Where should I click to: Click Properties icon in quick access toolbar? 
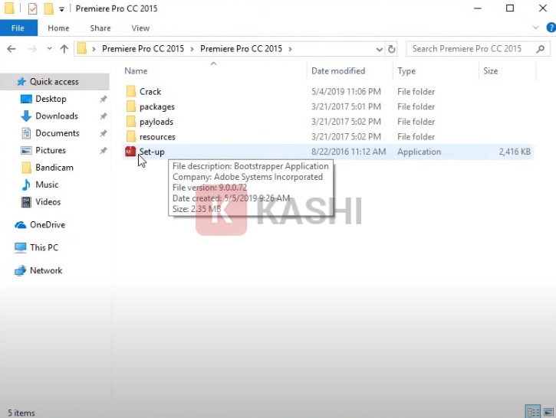(x=32, y=8)
